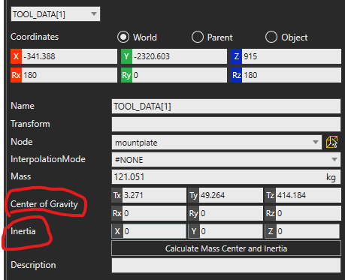Click the Z coordinate field showing 915
This screenshot has height=280, width=345.
pos(292,56)
